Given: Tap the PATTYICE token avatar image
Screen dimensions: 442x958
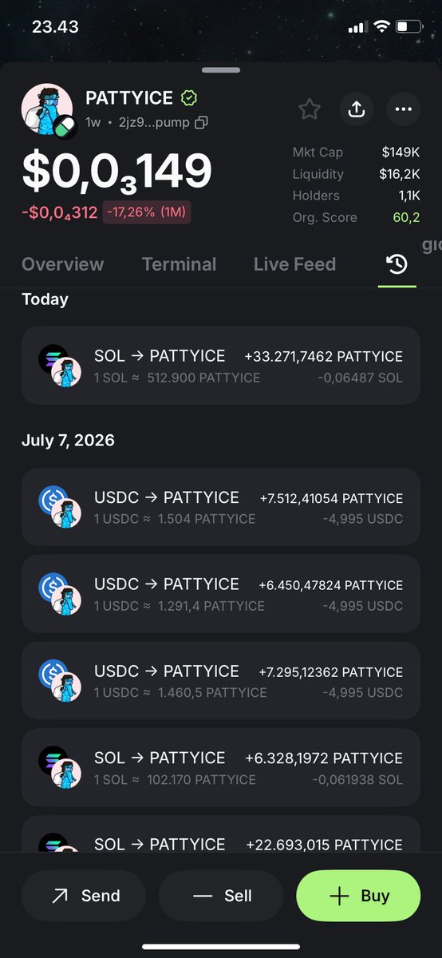Looking at the screenshot, I should coord(47,111).
